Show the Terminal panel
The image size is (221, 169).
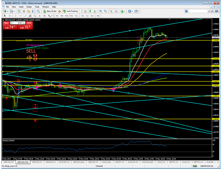(33, 11)
